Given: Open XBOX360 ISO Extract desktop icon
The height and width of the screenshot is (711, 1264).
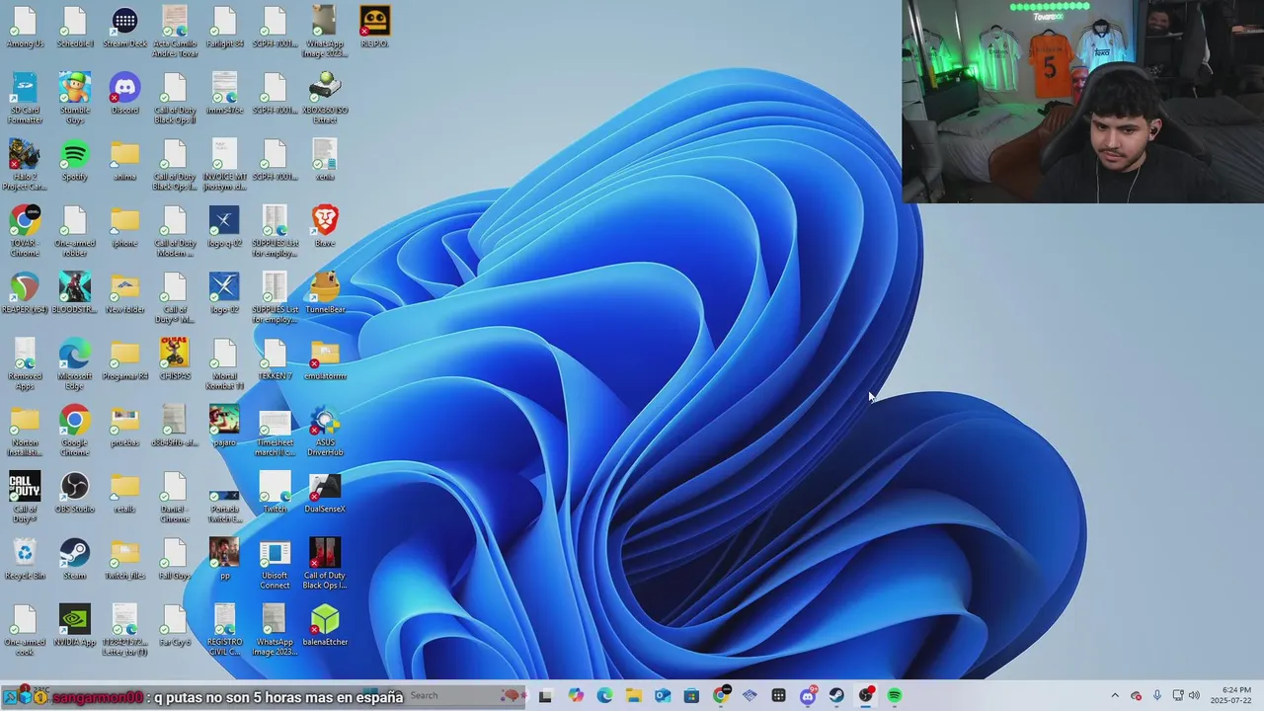Looking at the screenshot, I should tap(325, 98).
